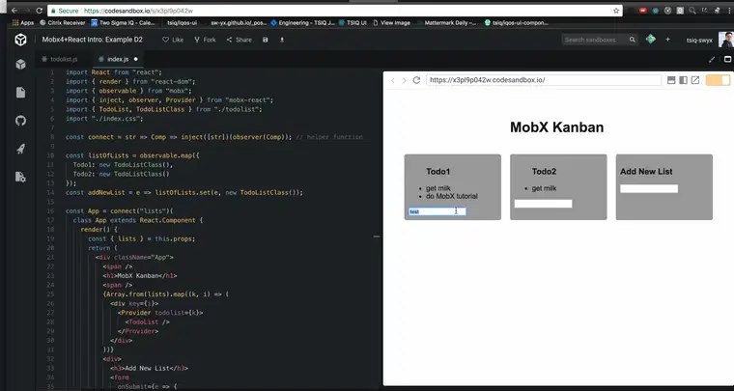This screenshot has height=391, width=734.
Task: Open the file explorer sidebar icon
Action: point(19,93)
